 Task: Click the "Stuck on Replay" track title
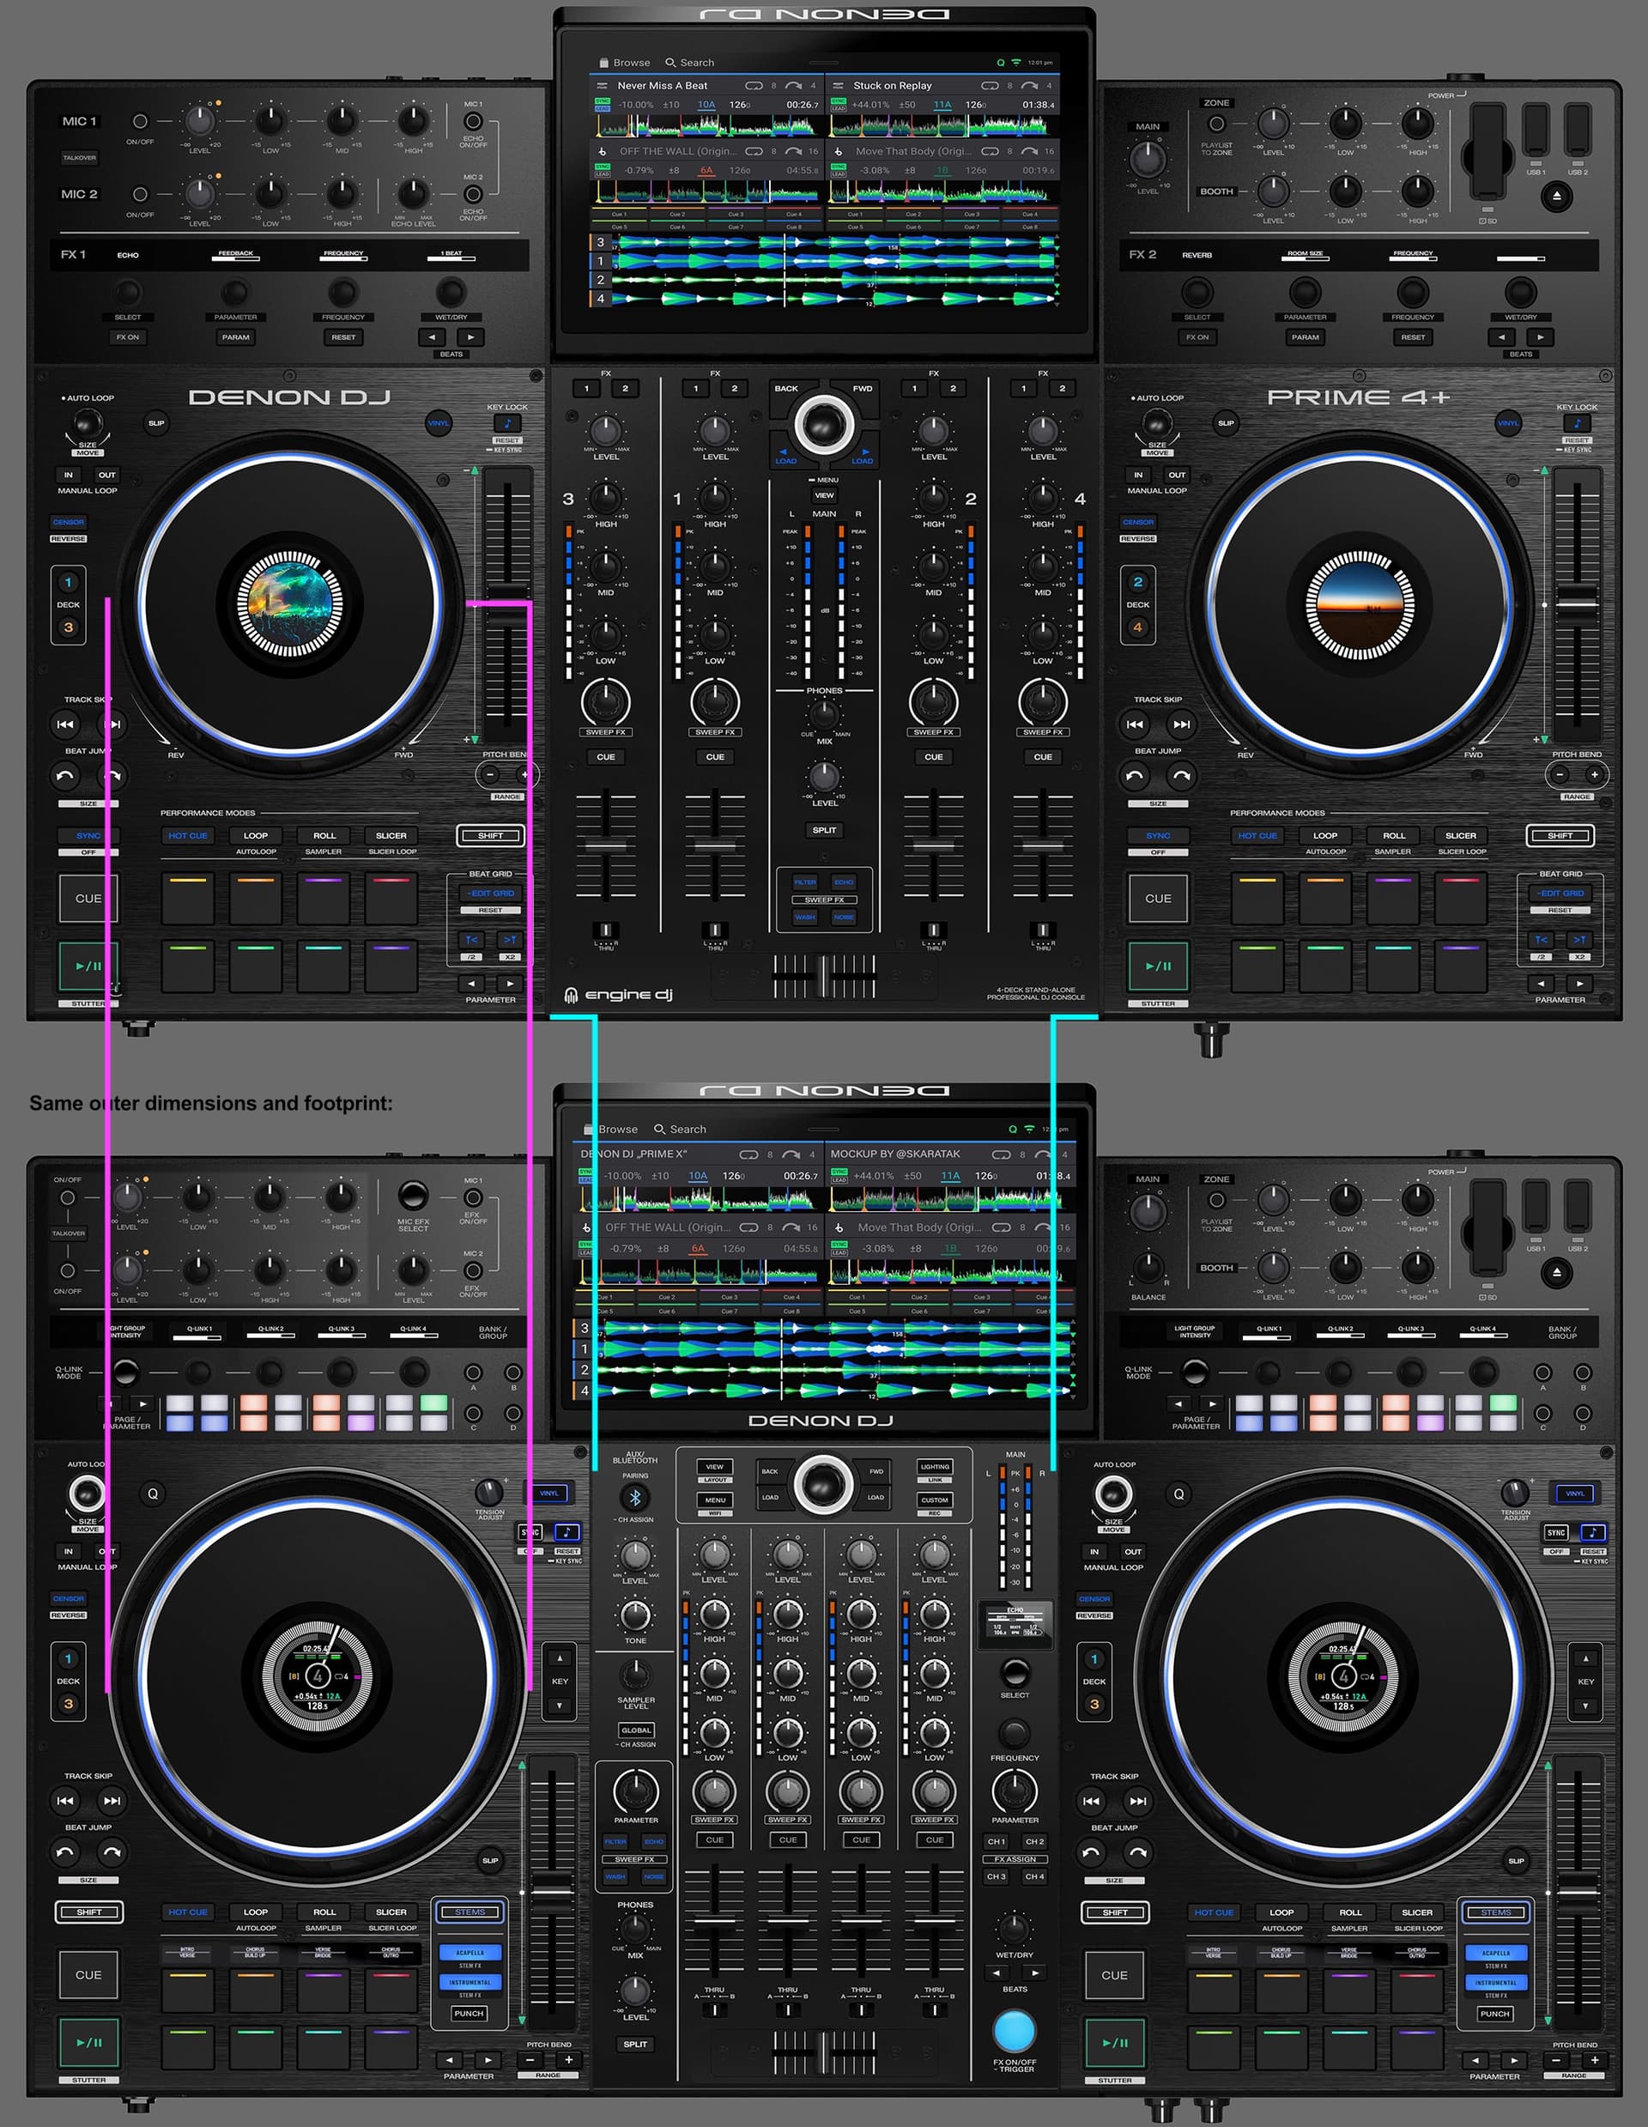click(x=892, y=86)
